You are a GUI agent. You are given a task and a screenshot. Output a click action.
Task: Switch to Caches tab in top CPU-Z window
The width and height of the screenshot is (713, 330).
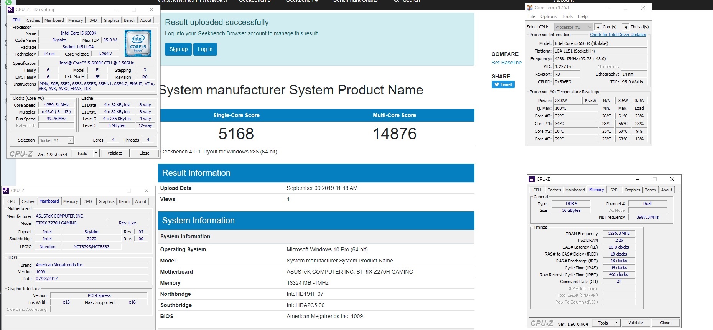click(33, 20)
